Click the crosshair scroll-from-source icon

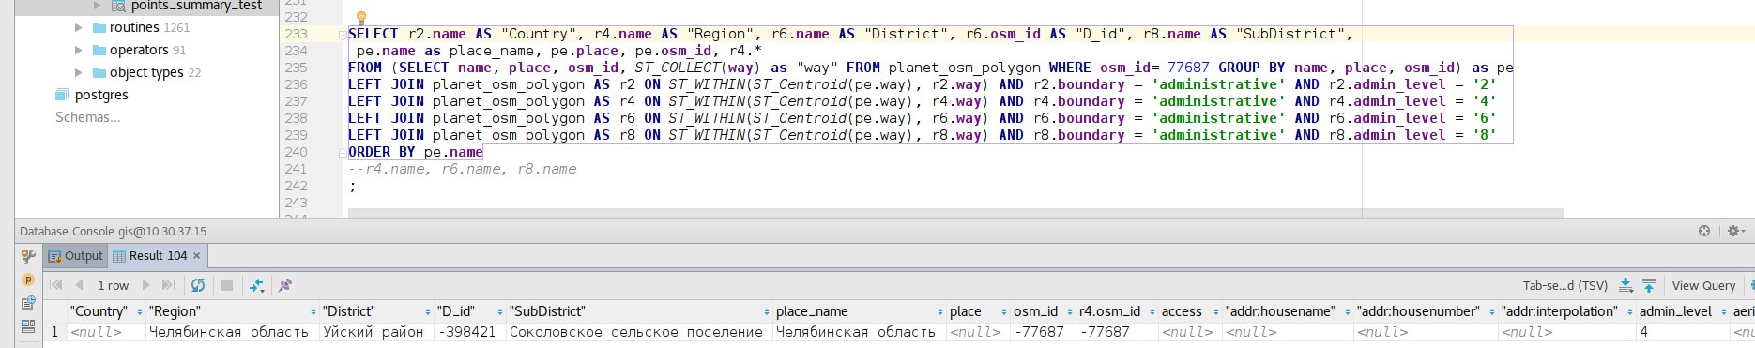coord(1704,231)
